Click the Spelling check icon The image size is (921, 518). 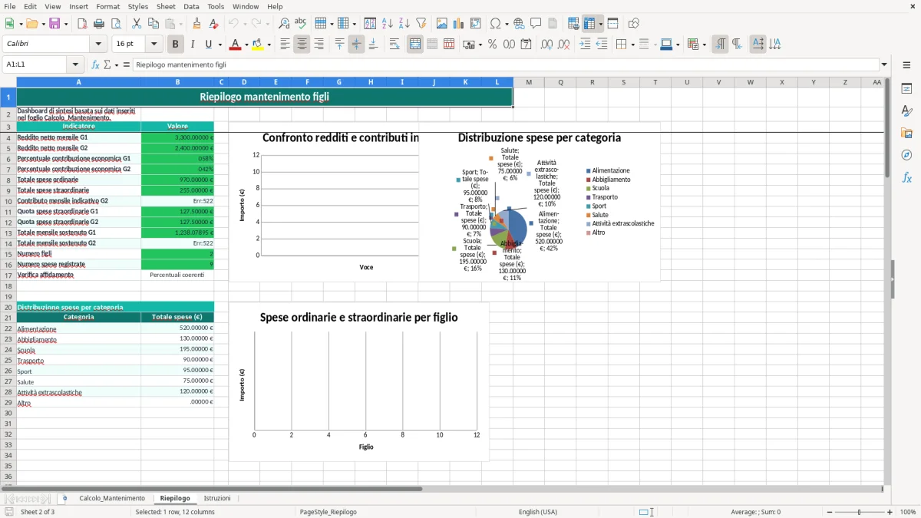pyautogui.click(x=301, y=24)
